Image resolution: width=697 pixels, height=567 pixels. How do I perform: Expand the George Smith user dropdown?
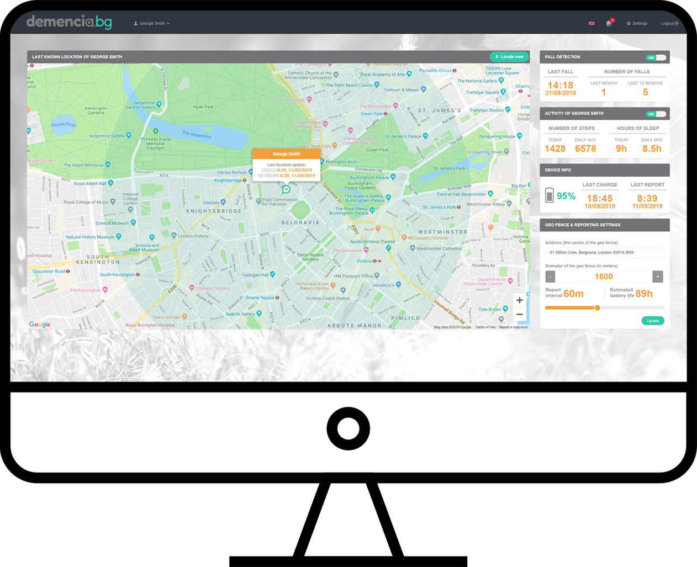(152, 24)
